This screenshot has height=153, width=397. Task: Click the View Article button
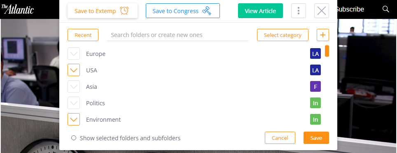(260, 11)
